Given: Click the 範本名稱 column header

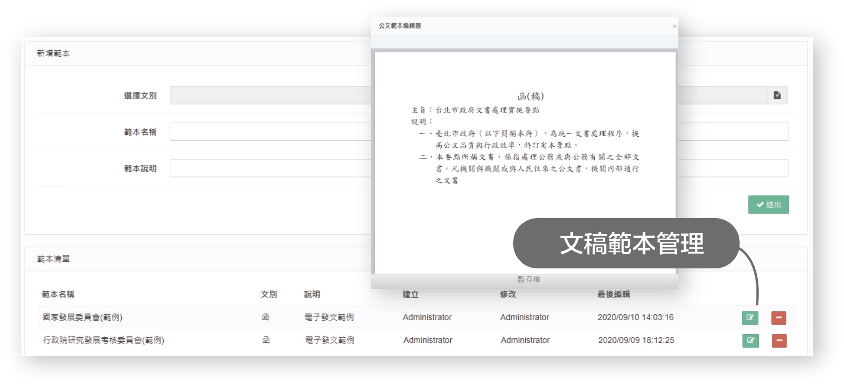Looking at the screenshot, I should point(58,294).
